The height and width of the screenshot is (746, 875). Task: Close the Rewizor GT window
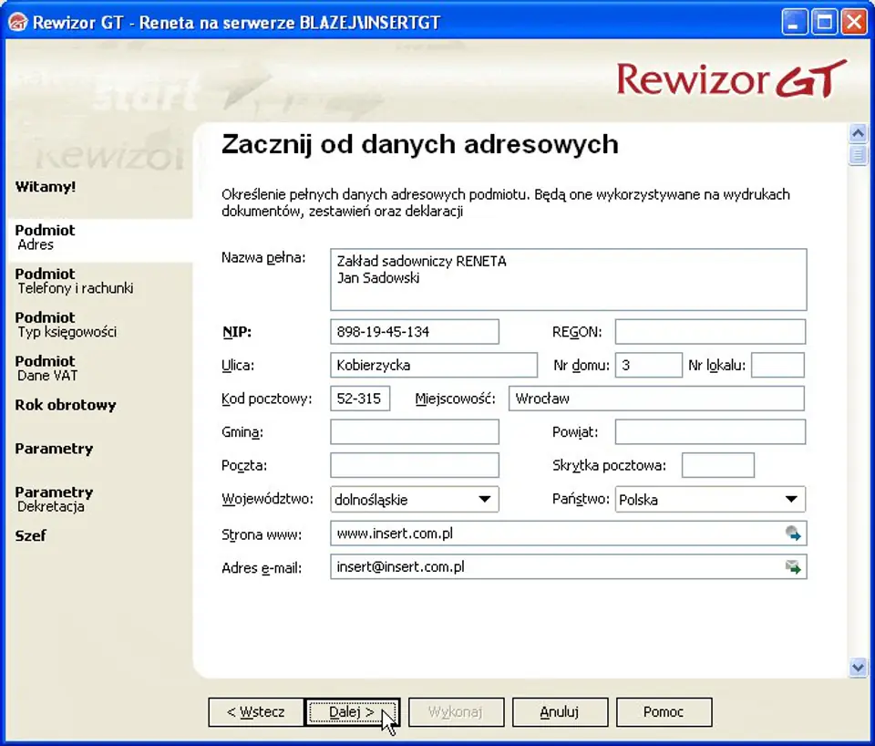(854, 22)
